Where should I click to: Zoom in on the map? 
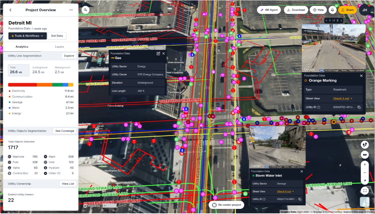pos(365,165)
